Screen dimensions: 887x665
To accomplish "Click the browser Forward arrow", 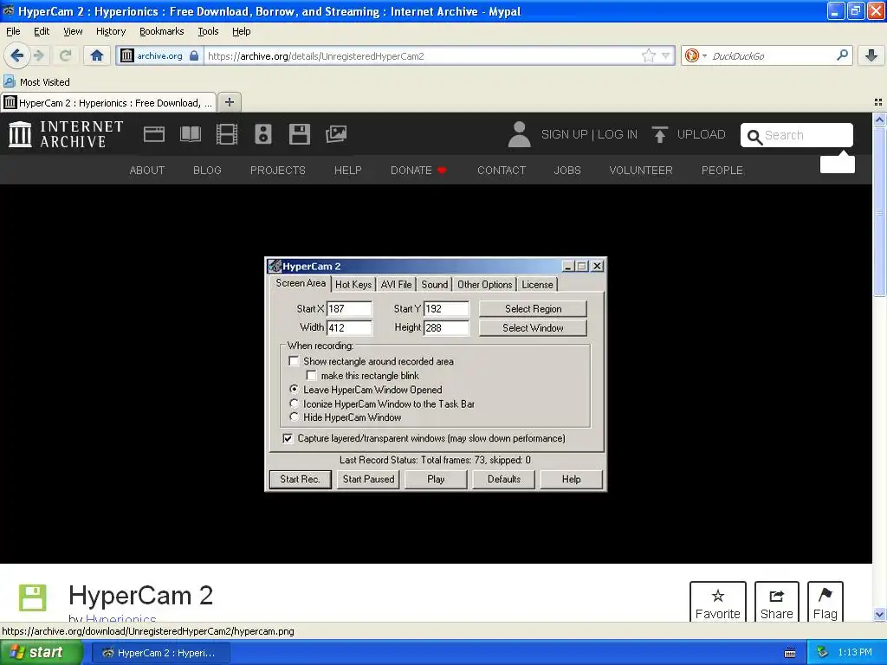I will (x=38, y=55).
